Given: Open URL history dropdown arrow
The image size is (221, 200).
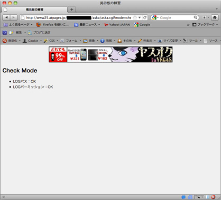Looking at the screenshot, I should (x=140, y=17).
